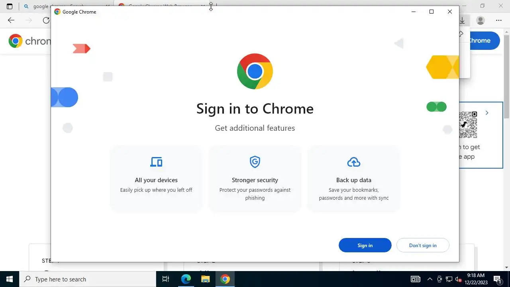Open the Edge profile avatar
Viewport: 510px width, 287px height.
tap(481, 20)
